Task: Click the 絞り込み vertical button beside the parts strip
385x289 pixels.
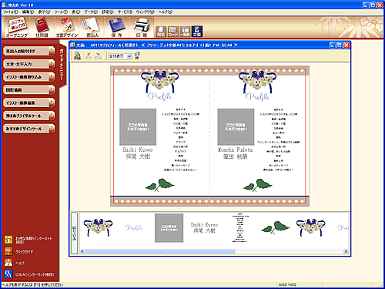Action: point(74,233)
